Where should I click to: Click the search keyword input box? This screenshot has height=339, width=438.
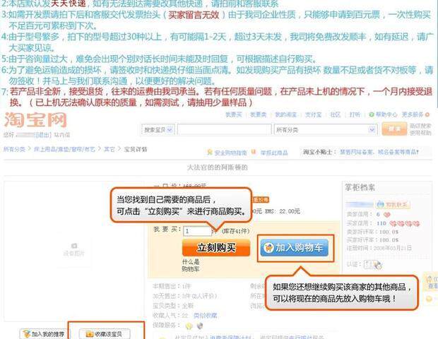coord(225,130)
